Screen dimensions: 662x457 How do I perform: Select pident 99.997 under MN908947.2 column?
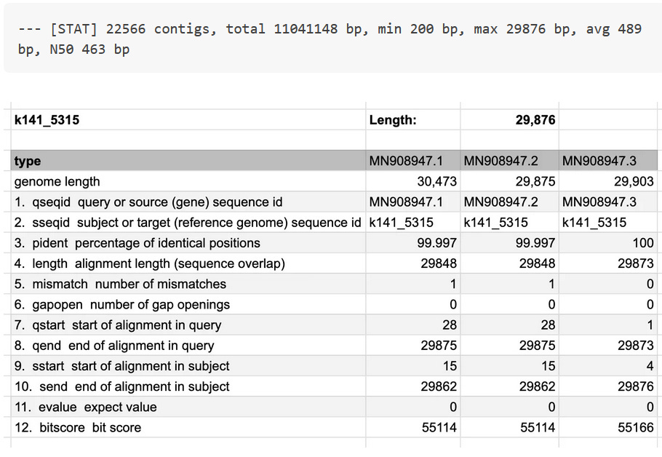coord(509,243)
